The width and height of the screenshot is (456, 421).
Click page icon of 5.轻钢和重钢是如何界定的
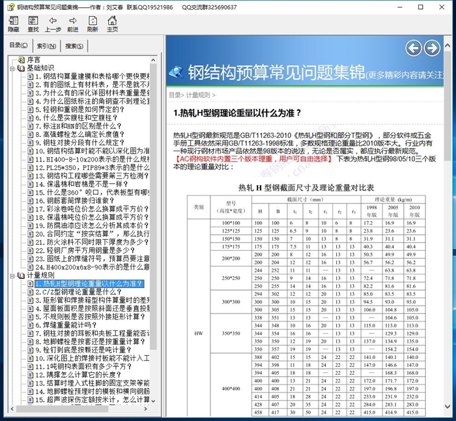click(x=31, y=109)
